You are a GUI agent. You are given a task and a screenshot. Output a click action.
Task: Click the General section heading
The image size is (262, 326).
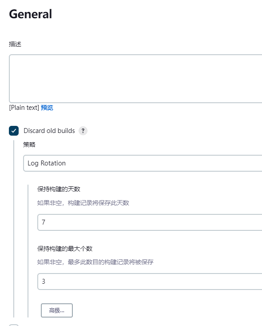pos(31,14)
